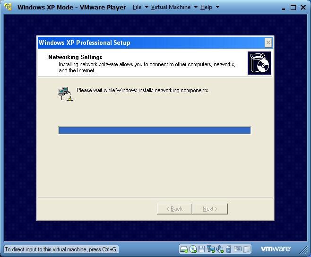Click the networked computers icon in wizard
311x257 pixels.
point(65,94)
